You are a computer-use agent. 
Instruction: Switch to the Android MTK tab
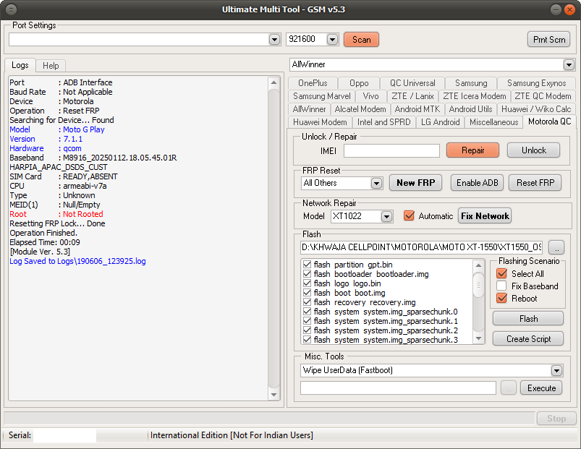(417, 109)
